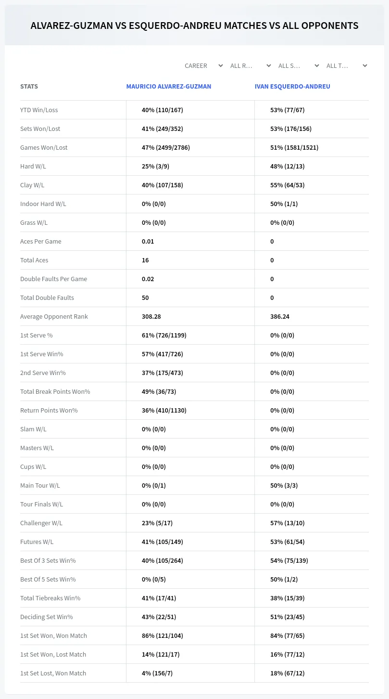The width and height of the screenshot is (389, 699).
Task: Open the ALL S… surfaces dropdown
Action: [299, 65]
